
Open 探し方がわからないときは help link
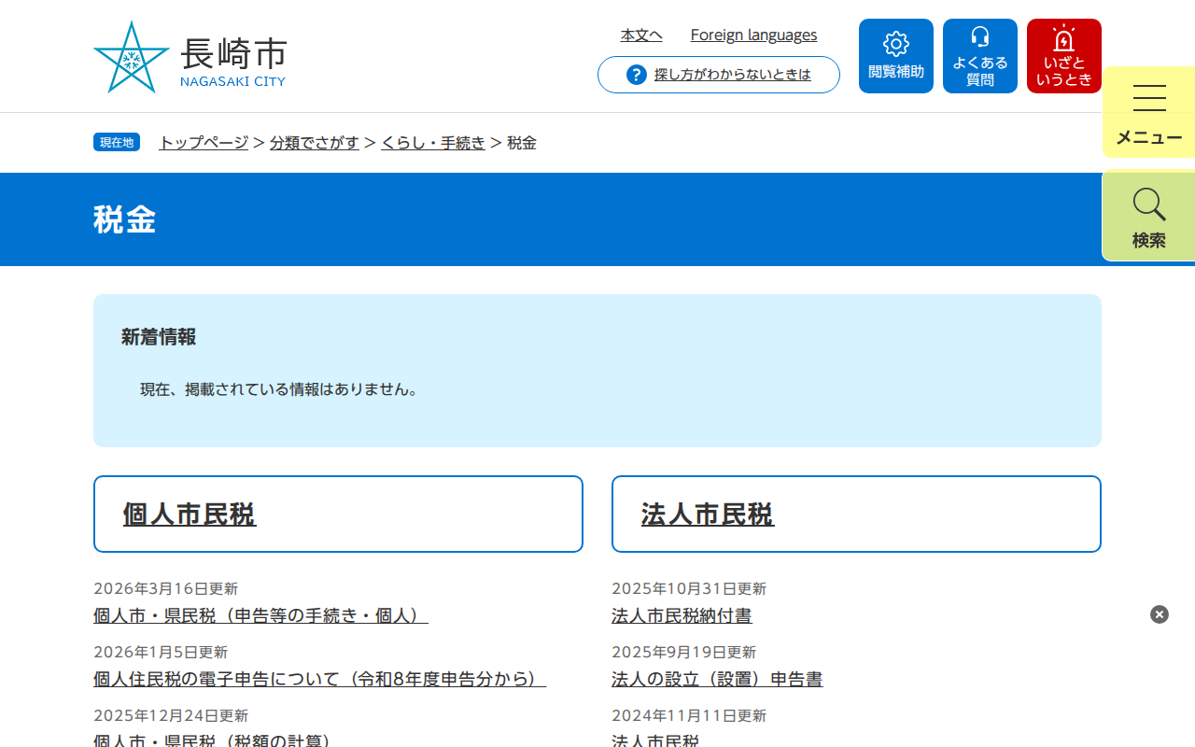point(733,75)
